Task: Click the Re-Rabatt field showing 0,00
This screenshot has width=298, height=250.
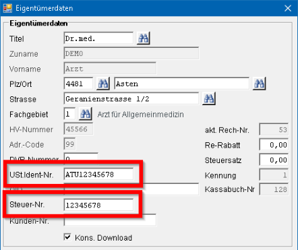Action: 274,145
